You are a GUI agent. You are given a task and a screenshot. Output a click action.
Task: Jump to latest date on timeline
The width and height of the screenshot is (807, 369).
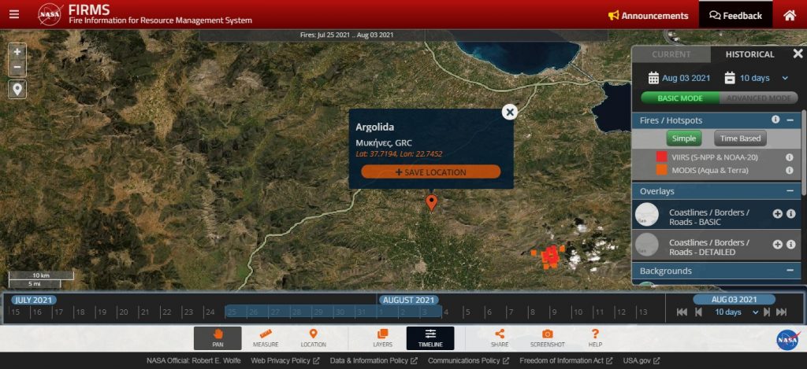pyautogui.click(x=781, y=312)
